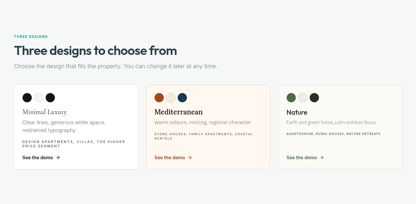Click the green 'THREE DESIGNS' label
The height and width of the screenshot is (204, 416).
click(x=31, y=37)
